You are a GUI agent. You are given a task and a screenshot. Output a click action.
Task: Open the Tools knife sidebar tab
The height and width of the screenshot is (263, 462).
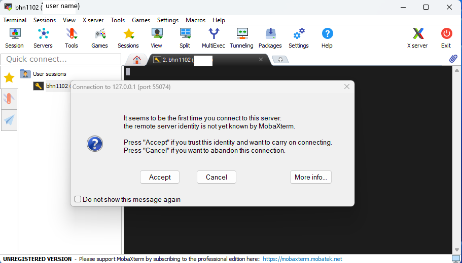pyautogui.click(x=9, y=99)
